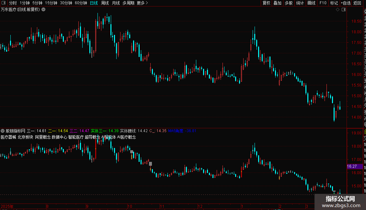Click the C_: 14.35 value

click(158, 131)
